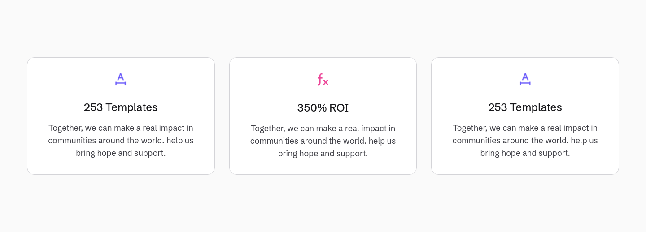Select the '253 Templates' heading in right card

pos(525,107)
